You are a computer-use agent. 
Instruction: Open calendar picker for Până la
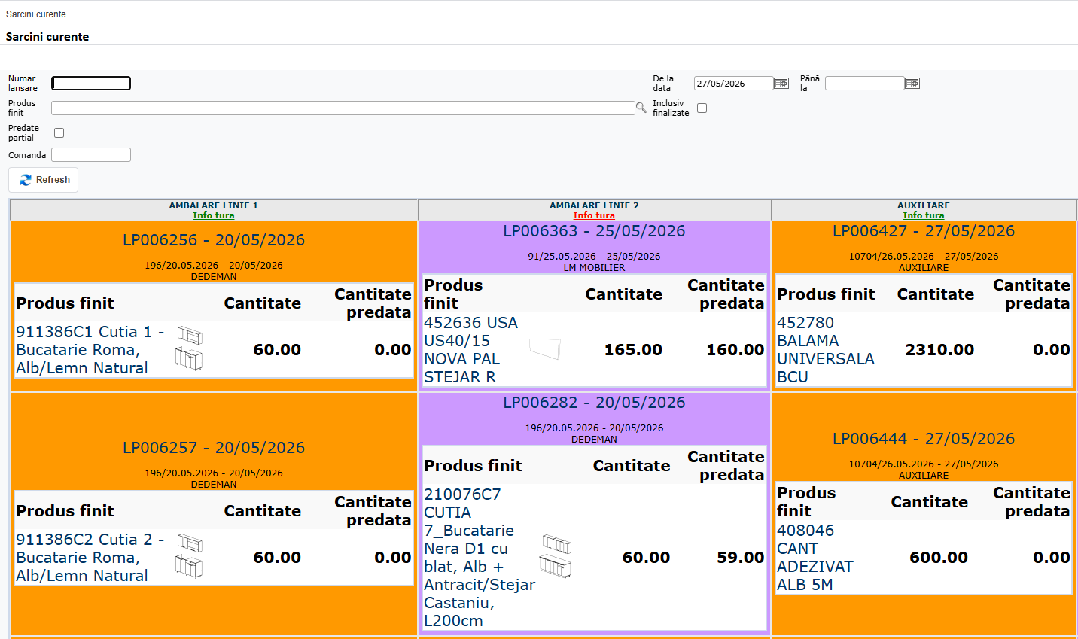912,84
